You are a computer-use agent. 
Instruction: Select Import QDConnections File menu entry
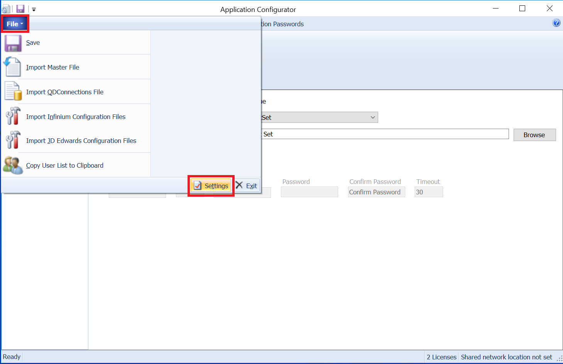(x=76, y=92)
